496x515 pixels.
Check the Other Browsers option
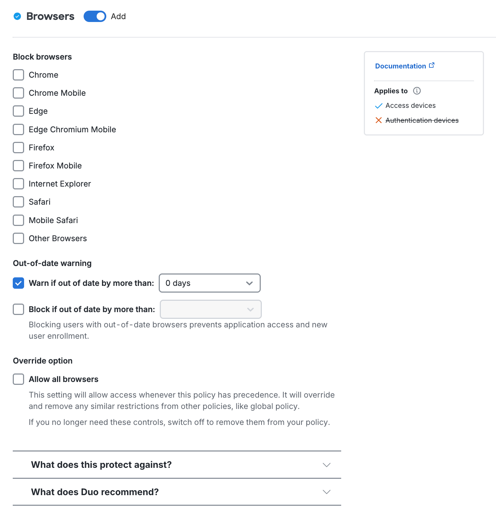click(x=18, y=238)
